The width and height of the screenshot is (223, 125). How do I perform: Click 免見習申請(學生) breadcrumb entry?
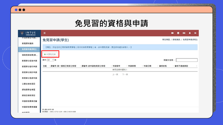tap(190, 40)
